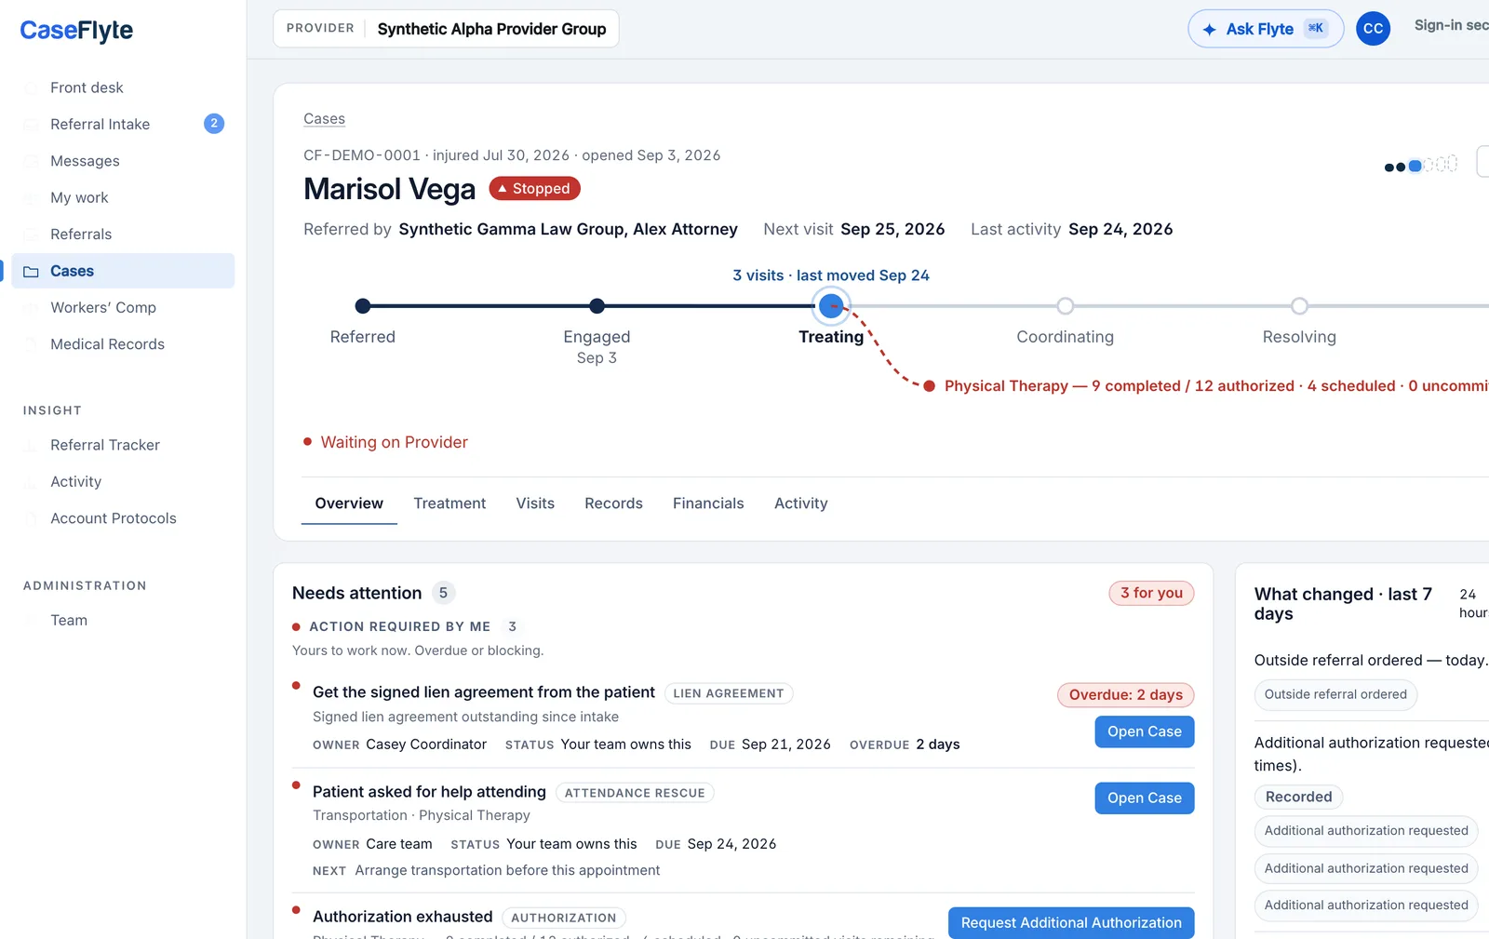Click the Treating stage marker on timeline
Viewport: 1489px width, 939px height.
point(831,306)
